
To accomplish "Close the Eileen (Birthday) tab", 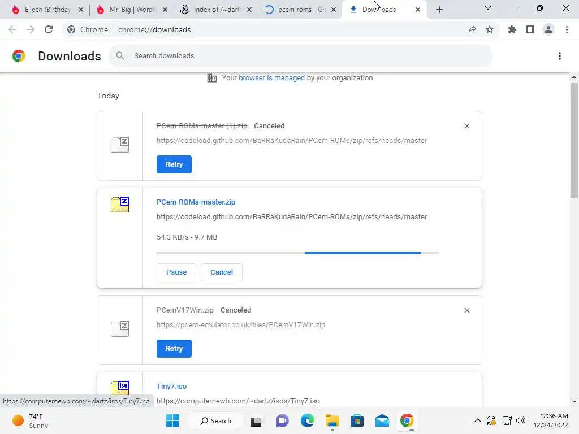I will pyautogui.click(x=81, y=10).
